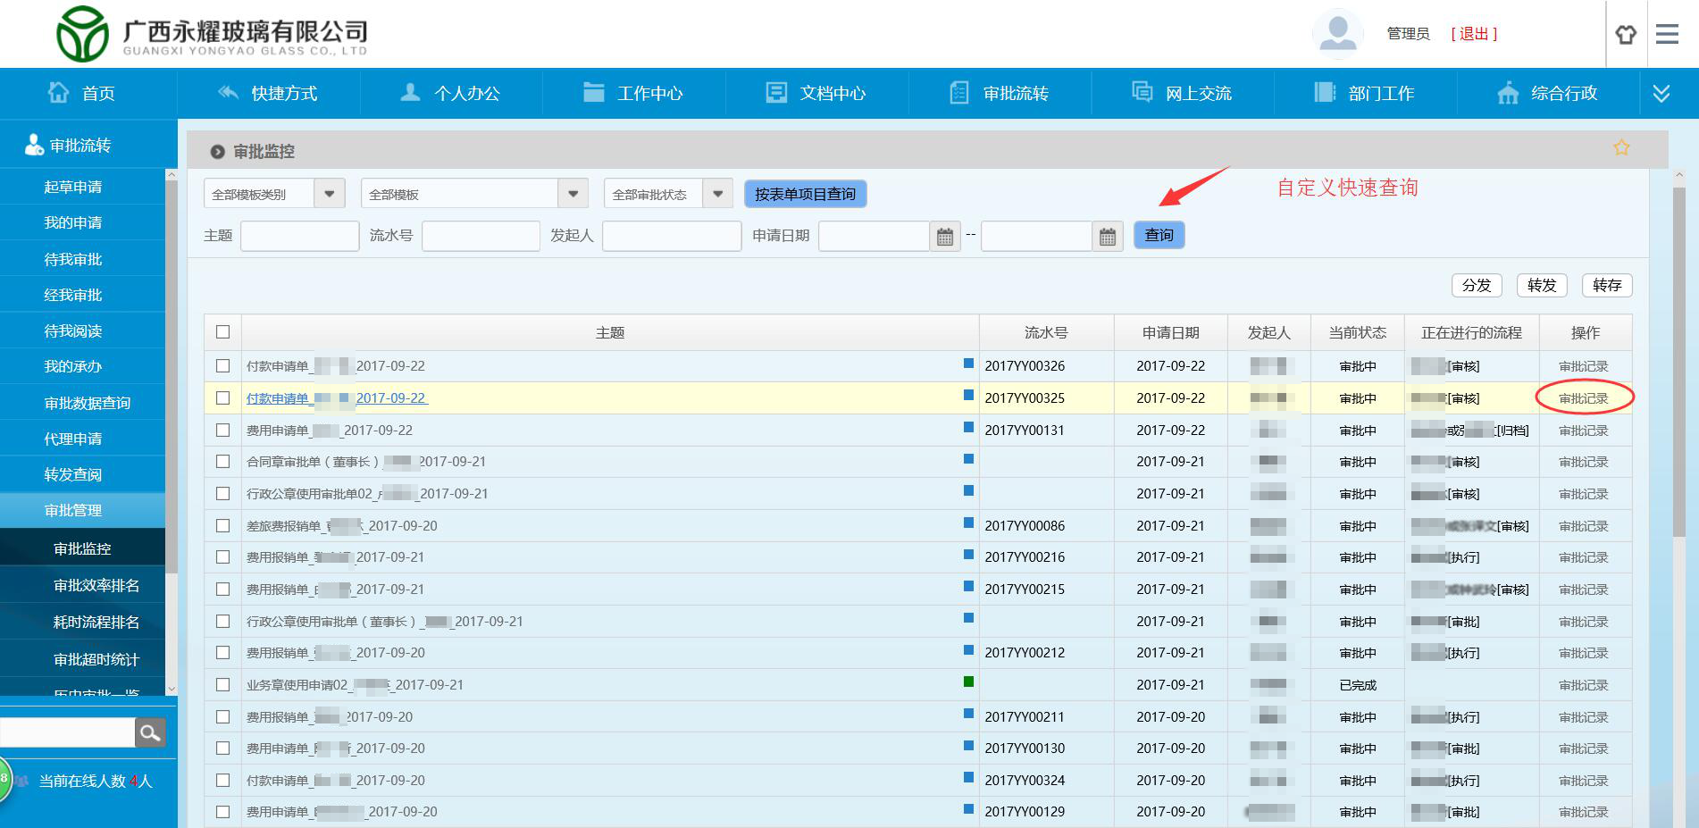Open the 全部审批状态 dropdown
1699x828 pixels.
(717, 194)
